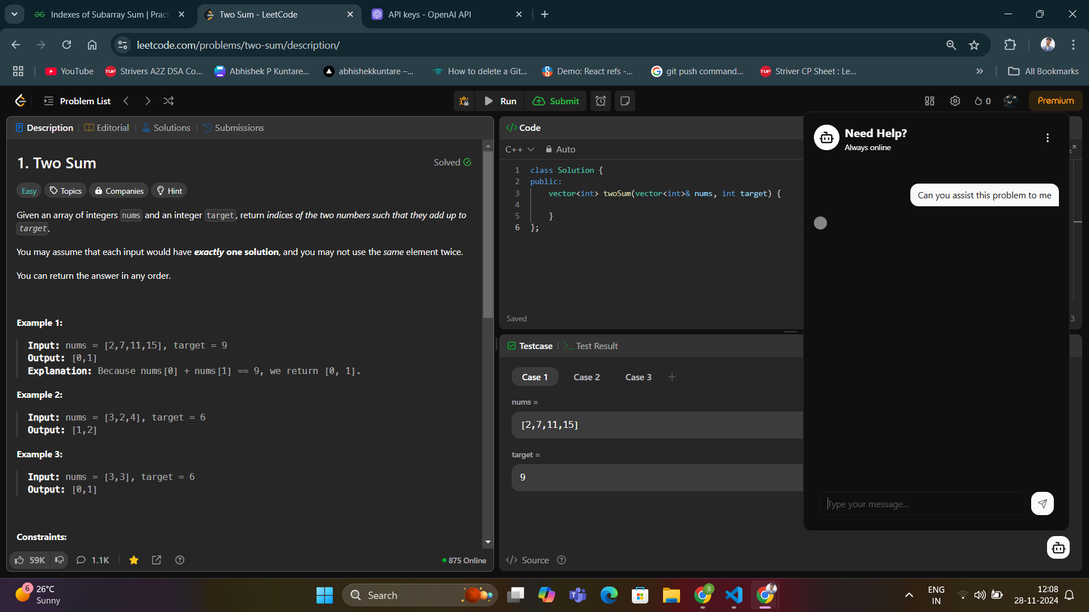Open the timer alarm clock icon
1089x612 pixels.
601,101
